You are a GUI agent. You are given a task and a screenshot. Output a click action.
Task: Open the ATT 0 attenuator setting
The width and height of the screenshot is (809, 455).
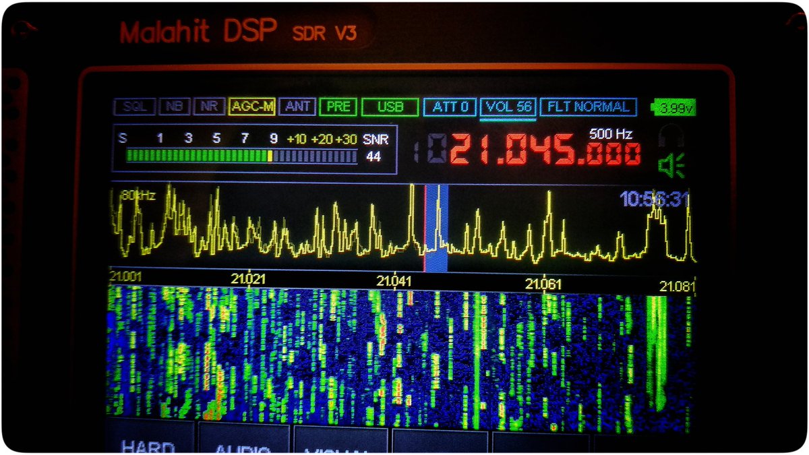450,107
